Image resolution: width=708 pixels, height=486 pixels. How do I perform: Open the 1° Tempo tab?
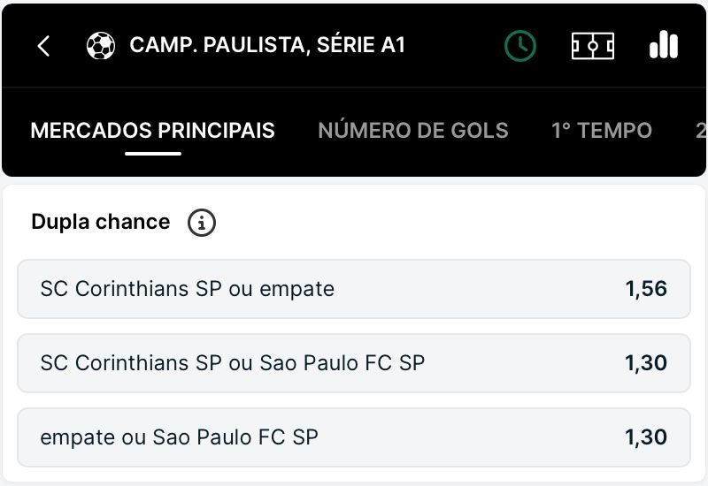tap(602, 131)
